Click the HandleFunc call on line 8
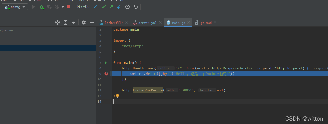The width and height of the screenshot is (328, 124). tap(143, 68)
